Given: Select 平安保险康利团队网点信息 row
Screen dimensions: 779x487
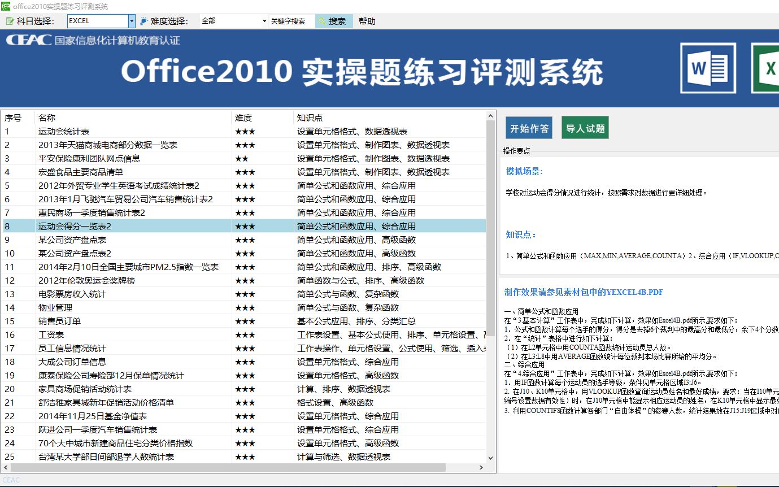Looking at the screenshot, I should coord(243,158).
